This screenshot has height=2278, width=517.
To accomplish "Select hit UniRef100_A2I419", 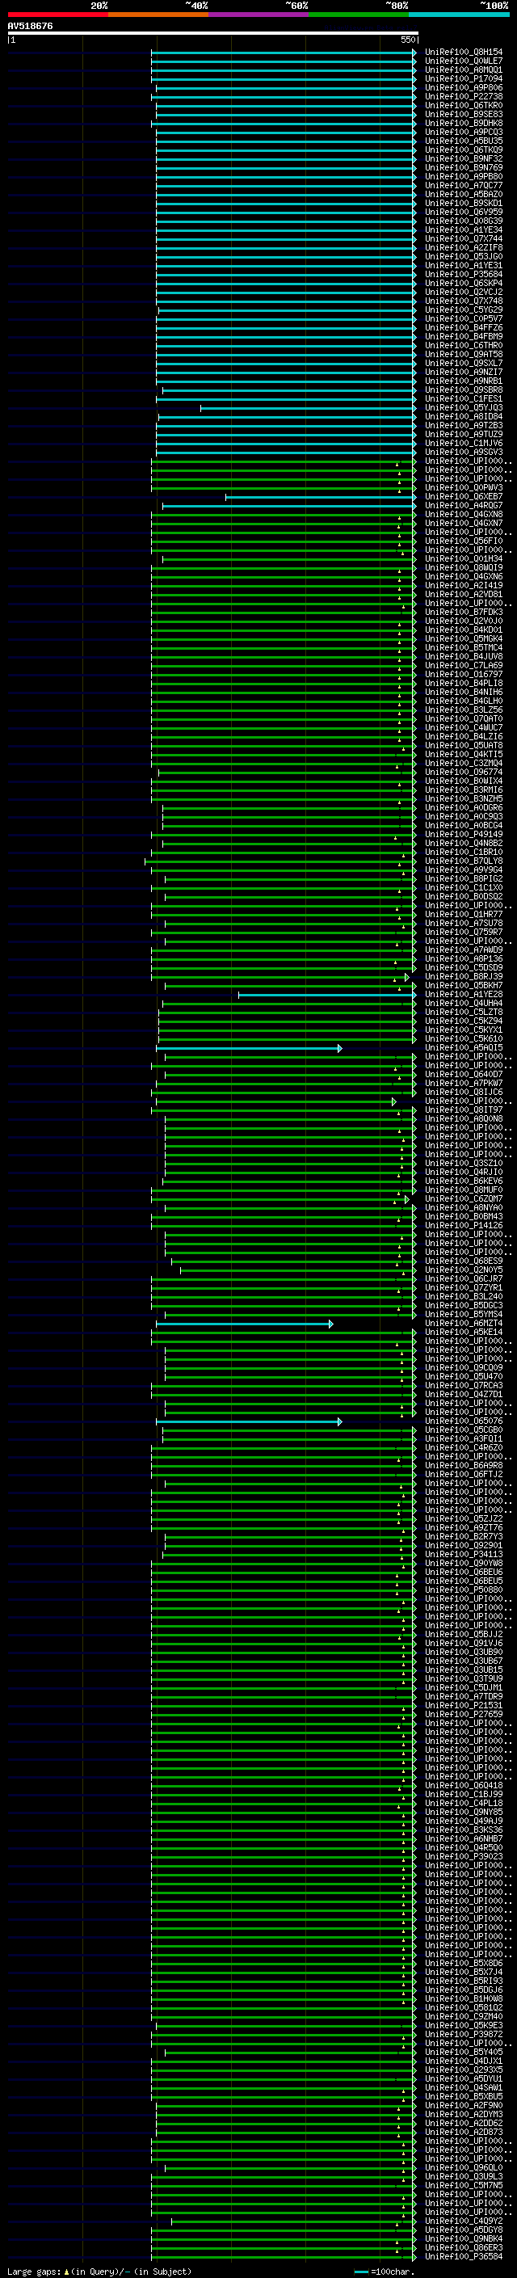I will [464, 585].
